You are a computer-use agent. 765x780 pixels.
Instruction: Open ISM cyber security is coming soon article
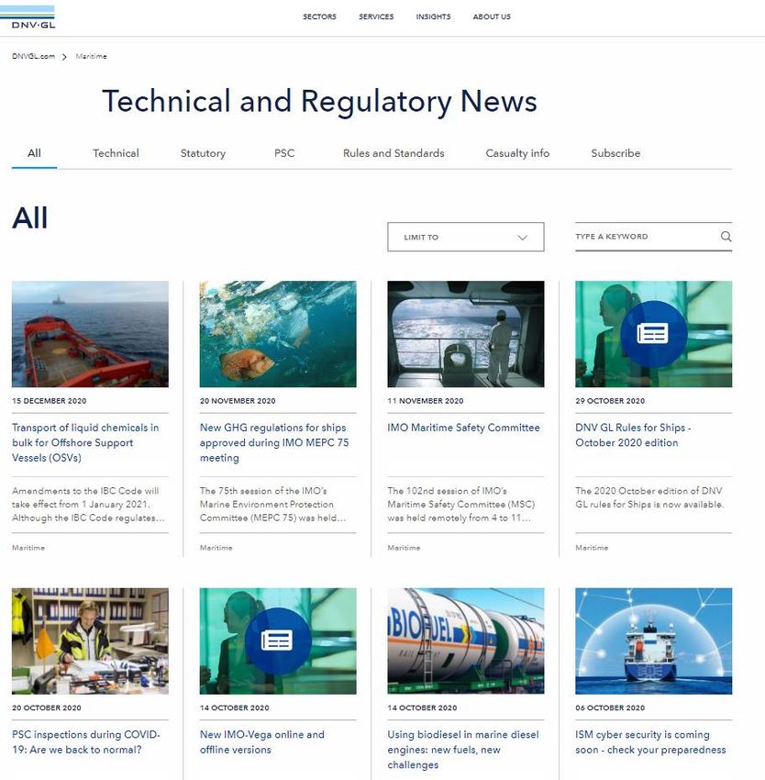tap(650, 741)
